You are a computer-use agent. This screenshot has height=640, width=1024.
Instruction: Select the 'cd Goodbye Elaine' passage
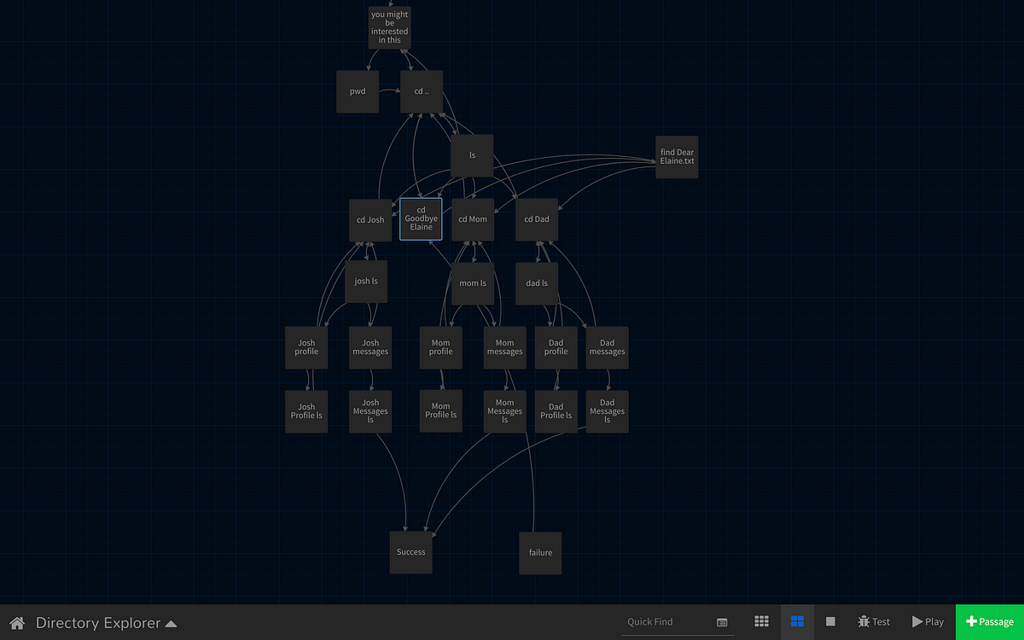pyautogui.click(x=421, y=218)
